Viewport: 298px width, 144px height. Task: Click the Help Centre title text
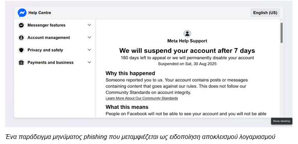[40, 13]
